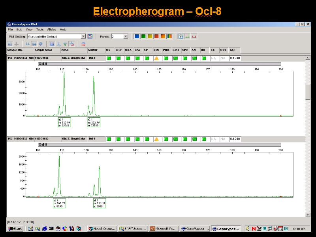Click yellow BIN warning triangle for sample 98EO0011
Screen dimensions: 316x237
point(156,58)
